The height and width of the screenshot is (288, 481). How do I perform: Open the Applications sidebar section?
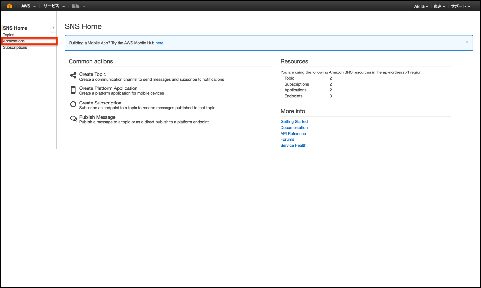13,41
